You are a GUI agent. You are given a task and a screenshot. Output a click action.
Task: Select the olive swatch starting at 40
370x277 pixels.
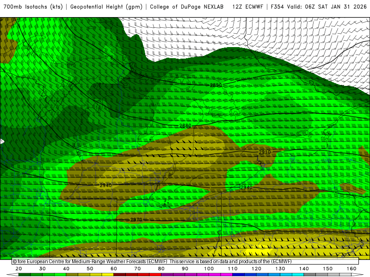point(72,275)
